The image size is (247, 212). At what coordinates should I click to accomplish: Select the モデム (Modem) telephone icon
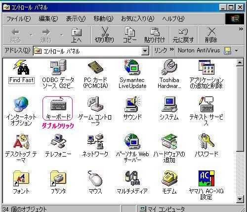pyautogui.click(x=169, y=178)
